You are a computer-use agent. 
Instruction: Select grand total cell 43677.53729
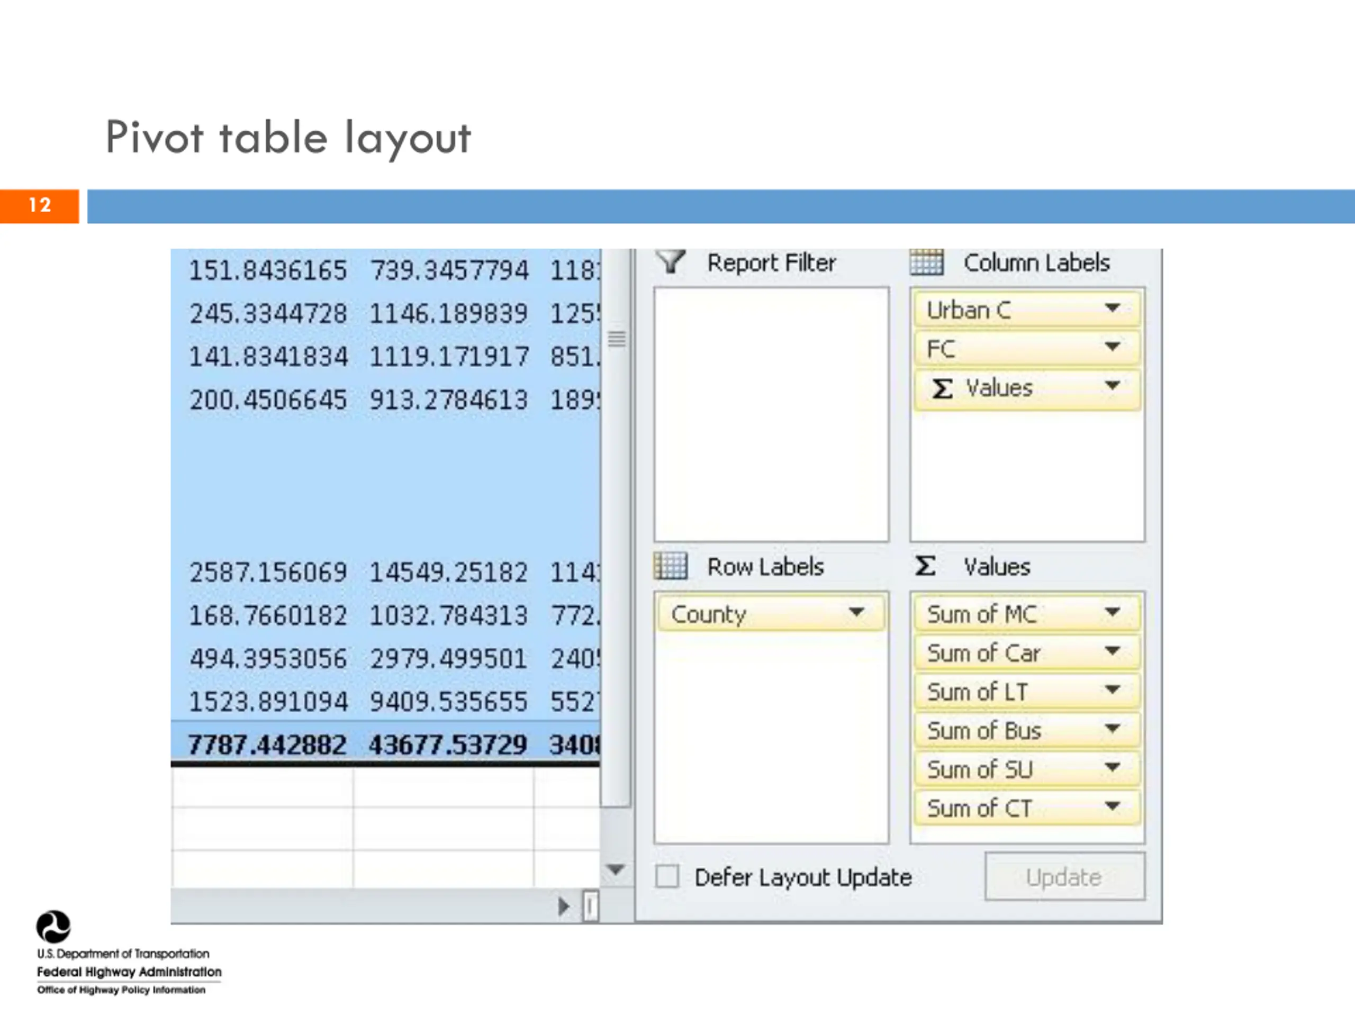pyautogui.click(x=449, y=745)
